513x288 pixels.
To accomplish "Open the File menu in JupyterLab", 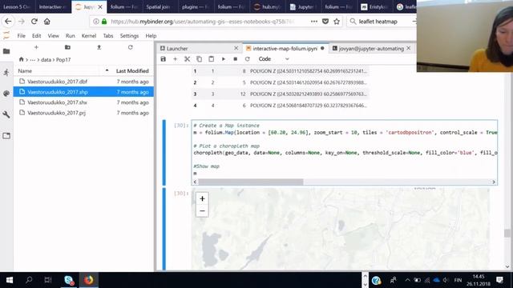I will coord(22,36).
